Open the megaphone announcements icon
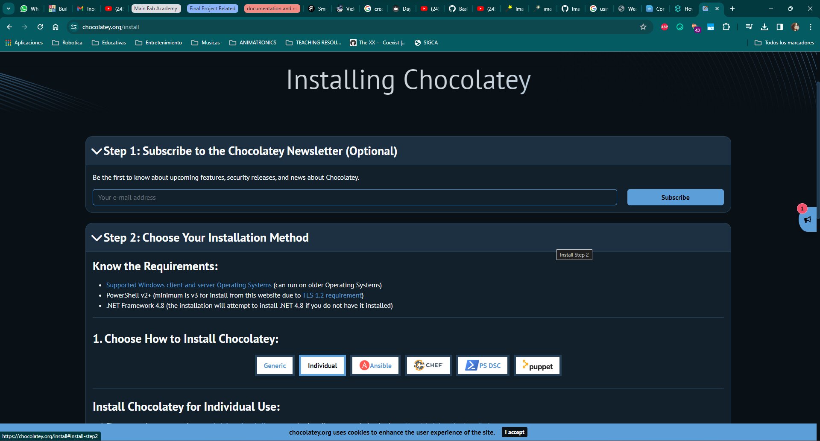 807,219
